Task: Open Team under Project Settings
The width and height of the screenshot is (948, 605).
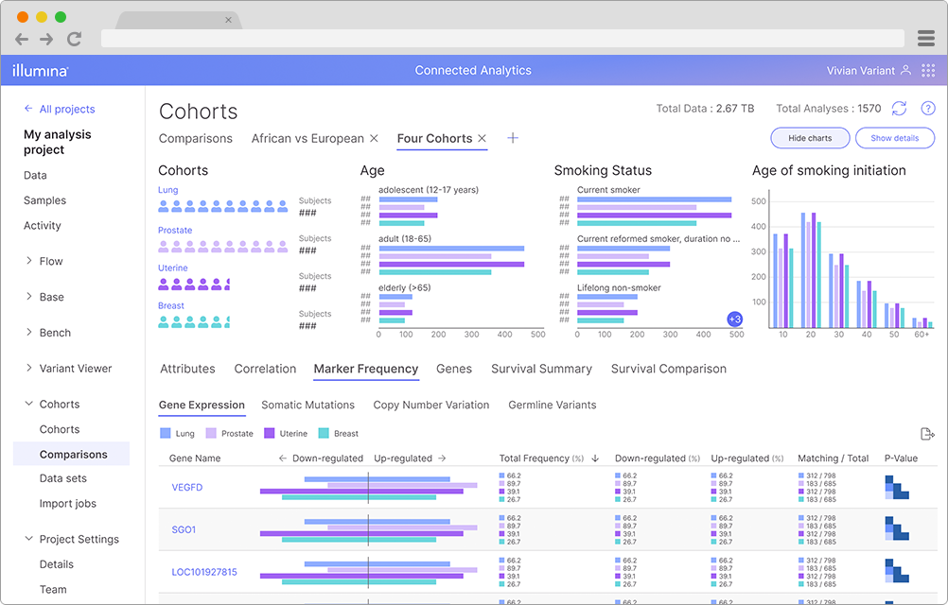Action: pyautogui.click(x=53, y=590)
